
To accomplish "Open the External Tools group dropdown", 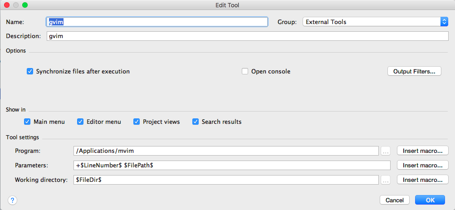I will (375, 22).
